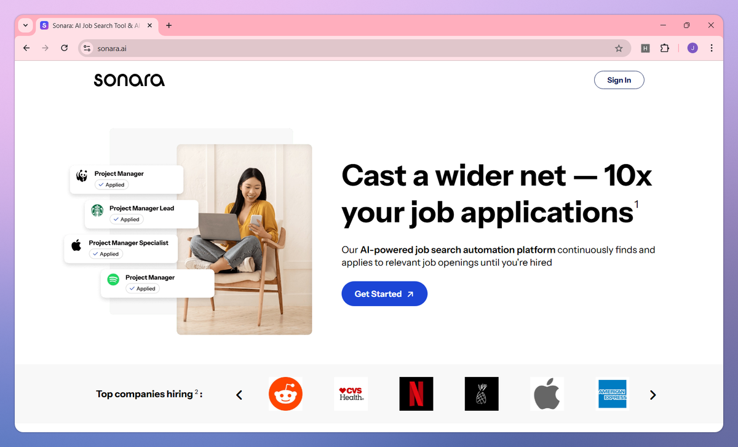Click the Project Manager Lead title
738x447 pixels.
pyautogui.click(x=141, y=208)
